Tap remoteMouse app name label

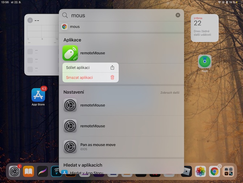click(92, 53)
